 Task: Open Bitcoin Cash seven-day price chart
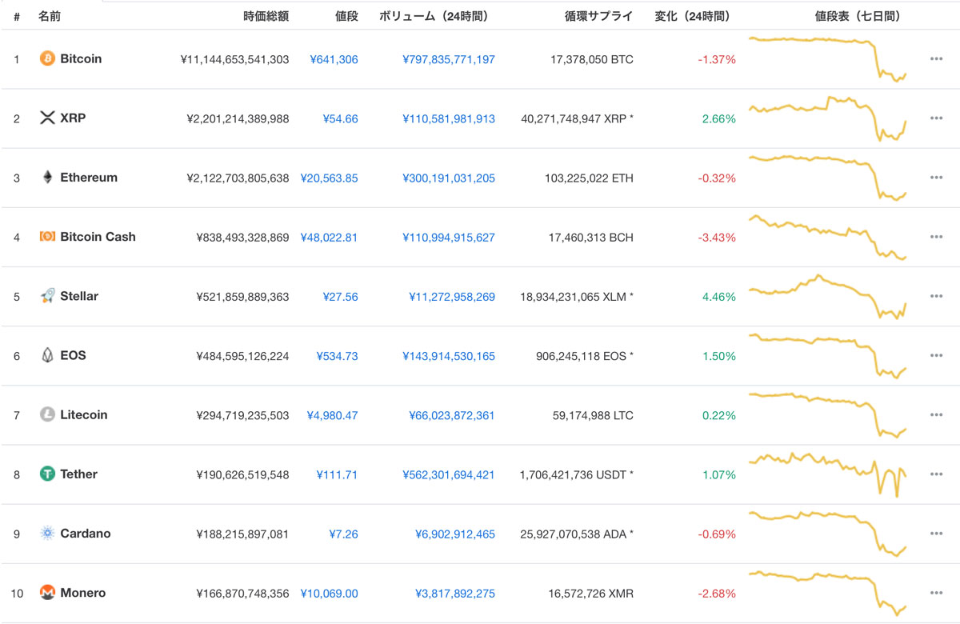(827, 237)
